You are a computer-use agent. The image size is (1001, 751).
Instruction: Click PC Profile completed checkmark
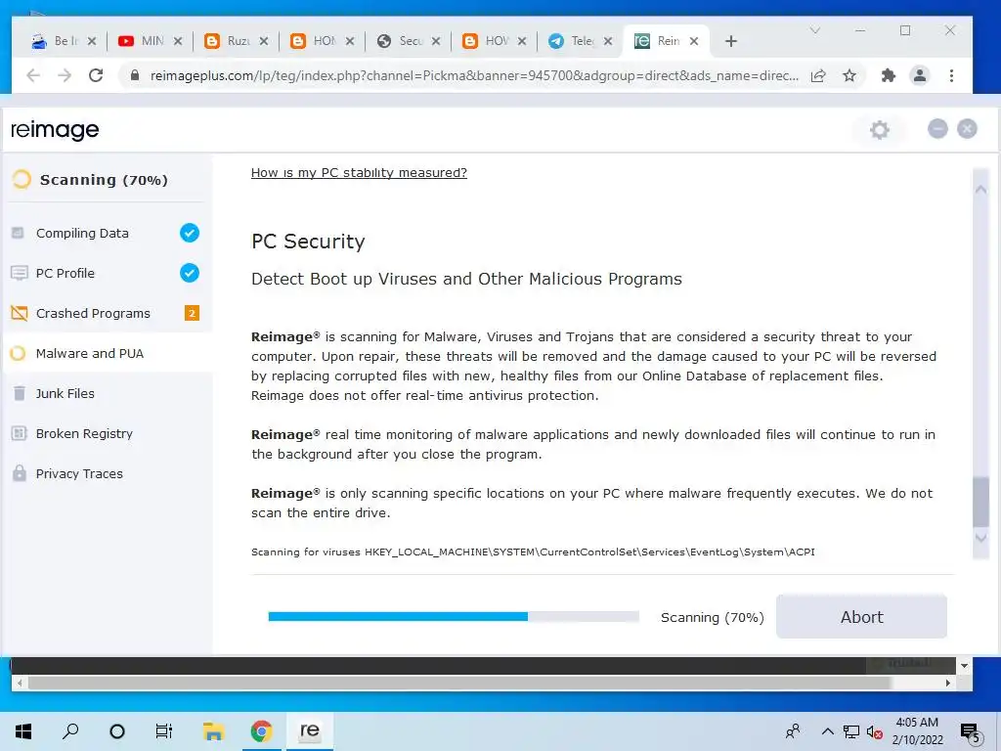pos(189,274)
